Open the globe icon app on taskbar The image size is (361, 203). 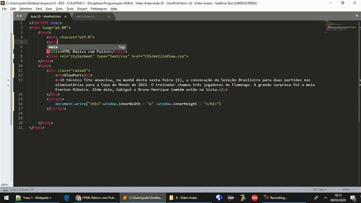pos(219,198)
